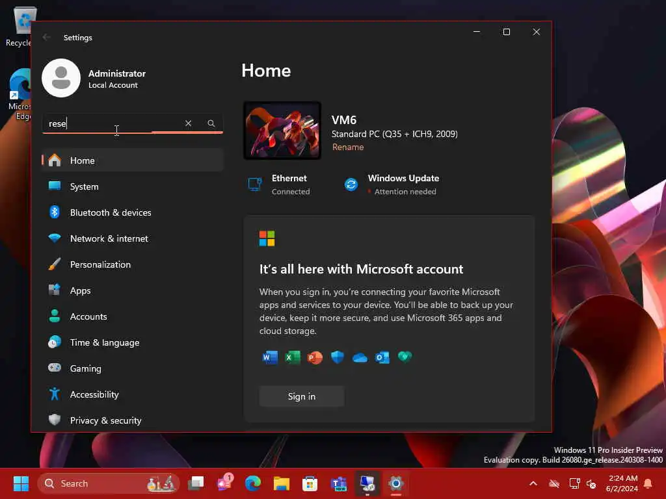The image size is (666, 499).
Task: Open Home in Settings sidebar
Action: 133,160
